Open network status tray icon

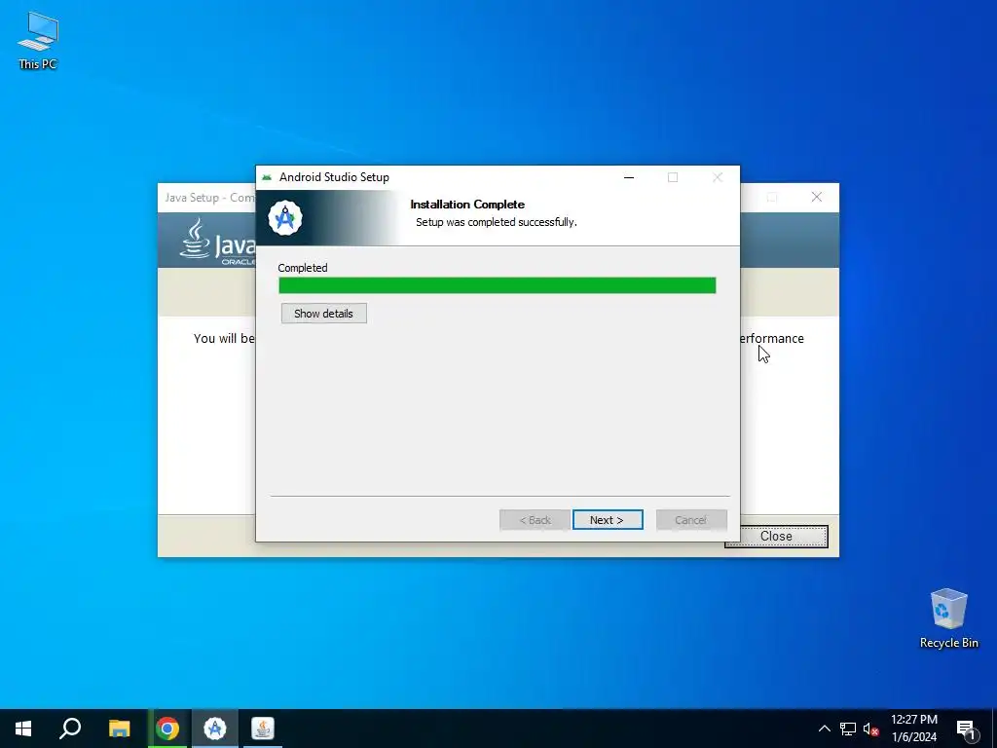848,729
